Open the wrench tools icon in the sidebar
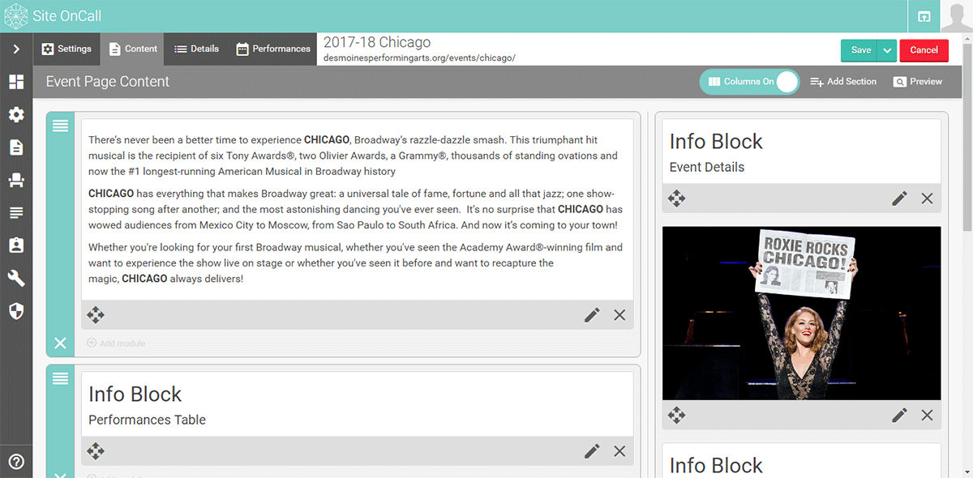The height and width of the screenshot is (478, 973). click(x=16, y=278)
